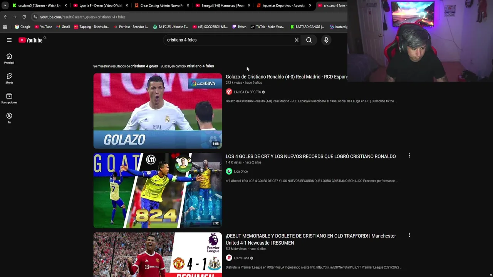Open the Twitch bookmark
Viewport: 493px width, 277px height.
pyautogui.click(x=240, y=27)
